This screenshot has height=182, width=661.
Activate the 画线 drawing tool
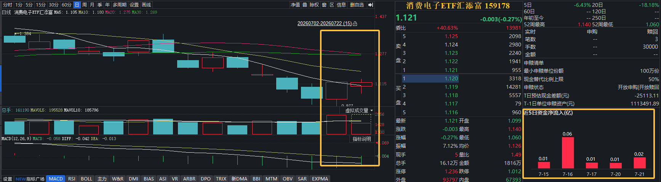pos(146,5)
